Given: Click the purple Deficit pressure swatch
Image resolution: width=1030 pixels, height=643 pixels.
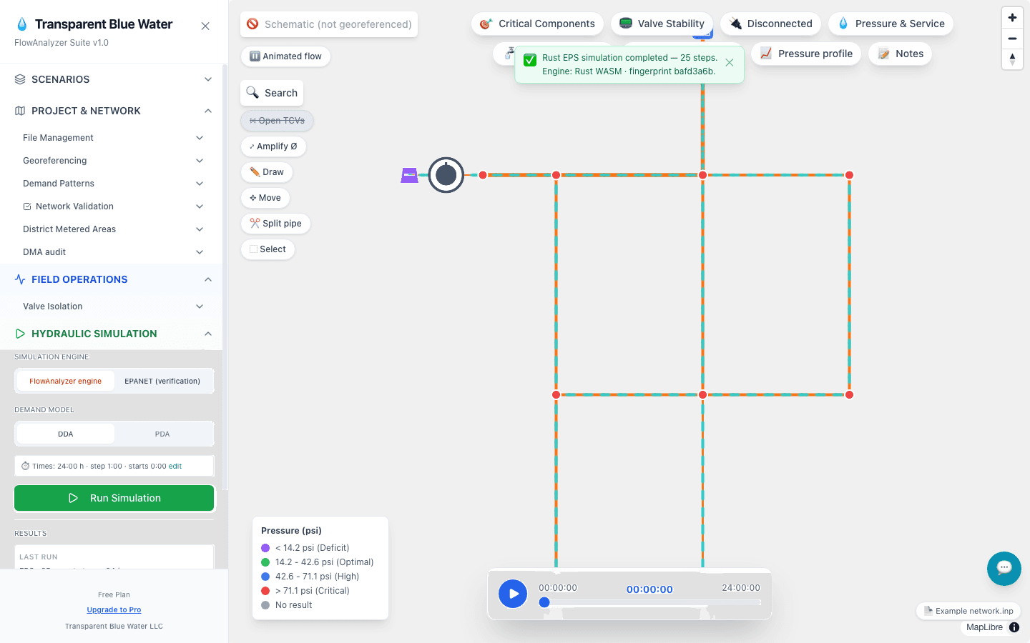Looking at the screenshot, I should [x=265, y=548].
